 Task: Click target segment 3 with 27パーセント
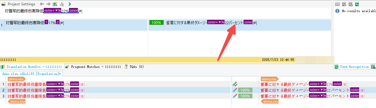tap(317, 96)
